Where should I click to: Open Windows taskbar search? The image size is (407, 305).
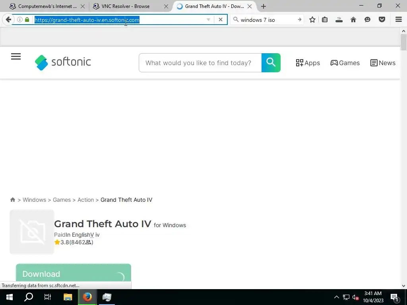tap(29, 297)
